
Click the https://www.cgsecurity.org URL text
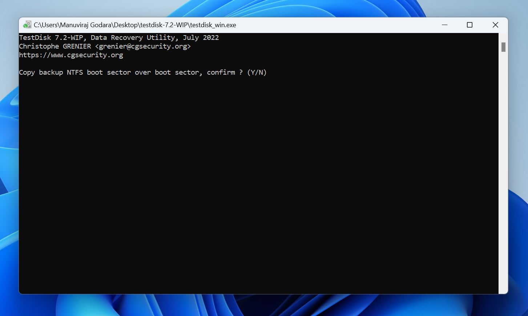[x=71, y=55]
